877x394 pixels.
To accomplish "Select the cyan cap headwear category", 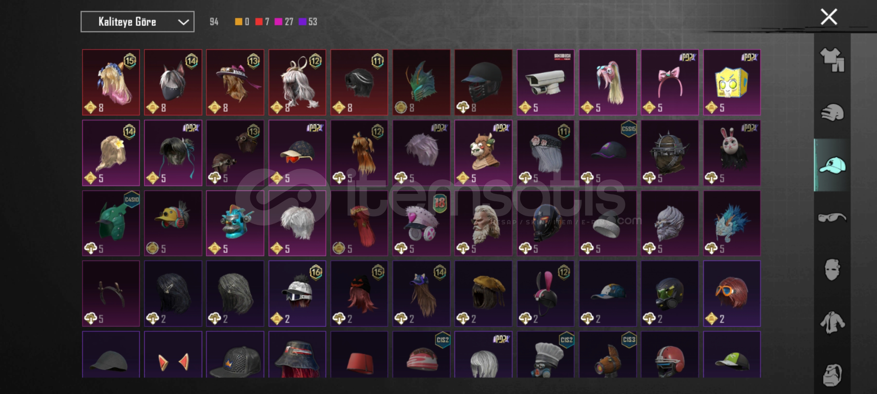I will click(x=832, y=165).
